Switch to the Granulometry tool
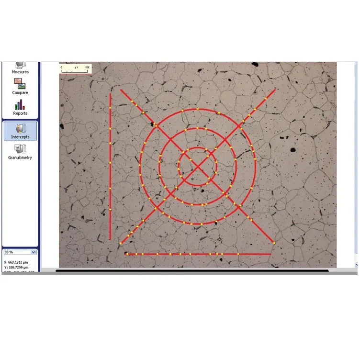Viewport: 359px width, 359px height. click(x=20, y=151)
